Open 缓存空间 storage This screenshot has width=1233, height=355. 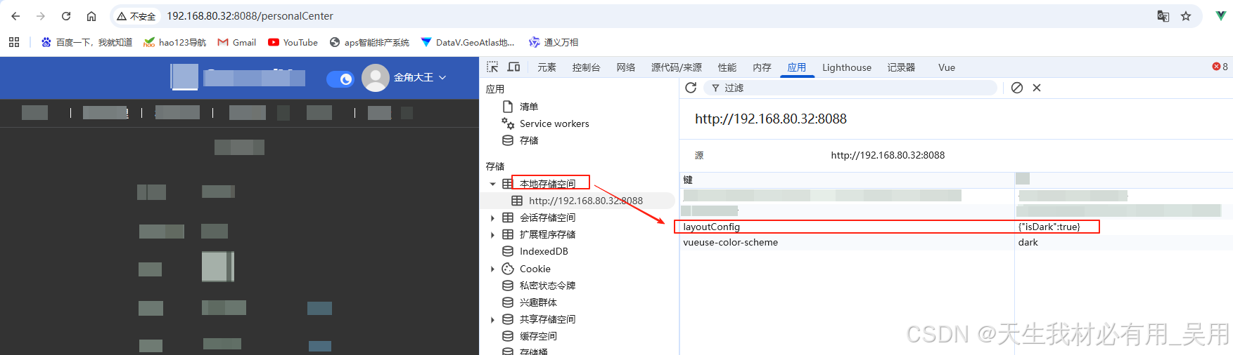[538, 336]
